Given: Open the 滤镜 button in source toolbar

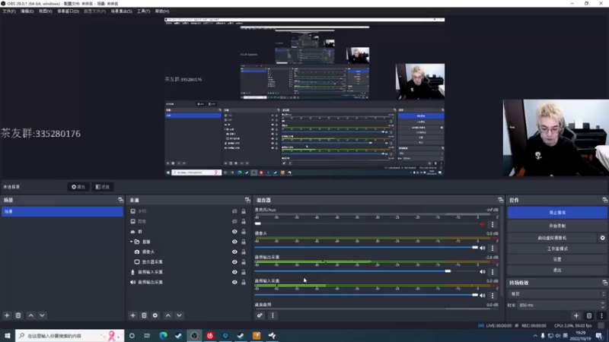Looking at the screenshot, I should tap(103, 187).
